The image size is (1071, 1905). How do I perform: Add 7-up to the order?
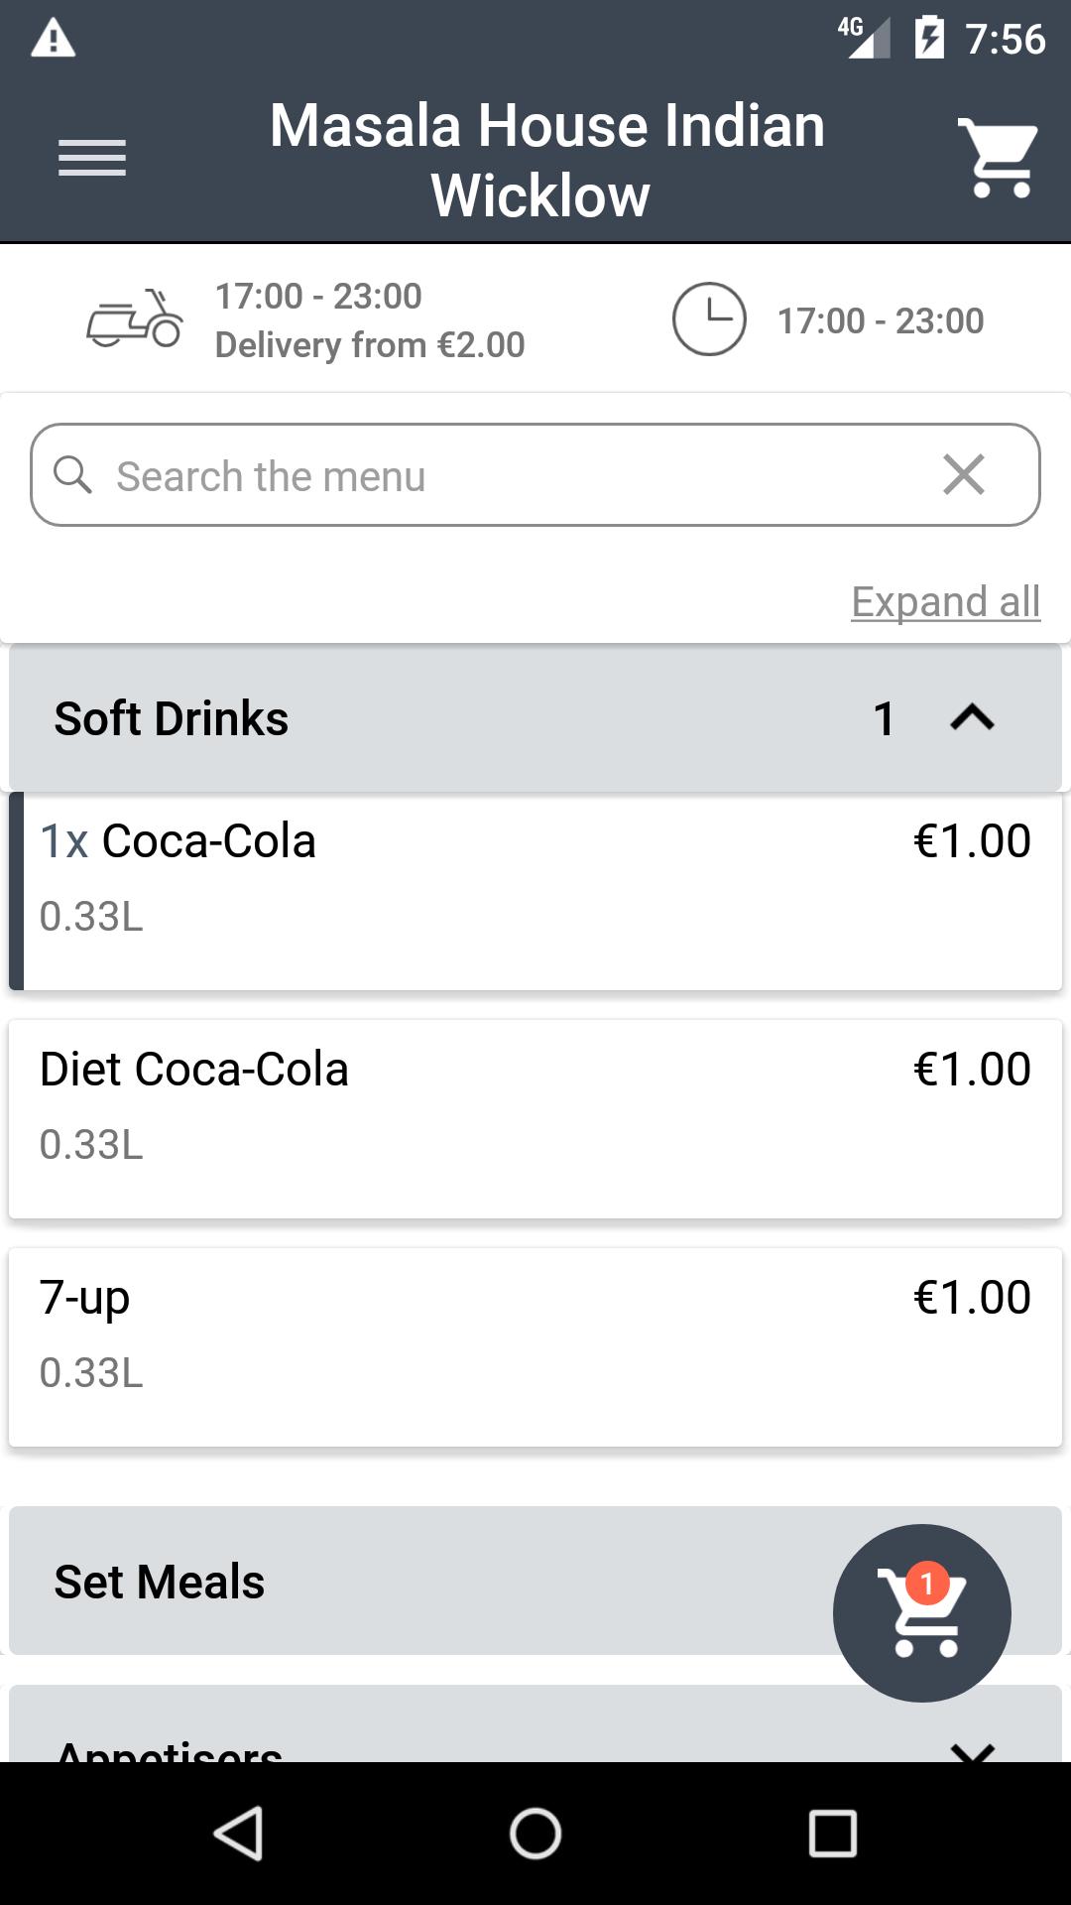[x=535, y=1347]
